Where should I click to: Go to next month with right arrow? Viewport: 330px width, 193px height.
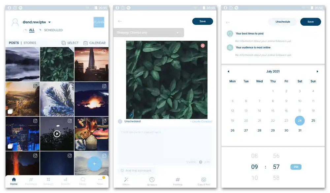coord(317,72)
